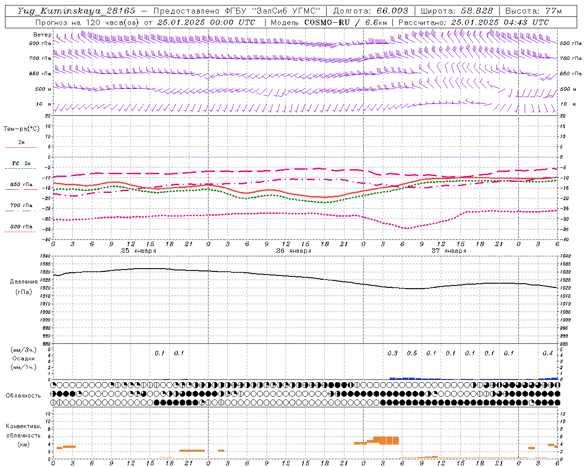Click the (мм/3ч.) precipitation unit label
This screenshot has width=584, height=467.
click(x=23, y=350)
